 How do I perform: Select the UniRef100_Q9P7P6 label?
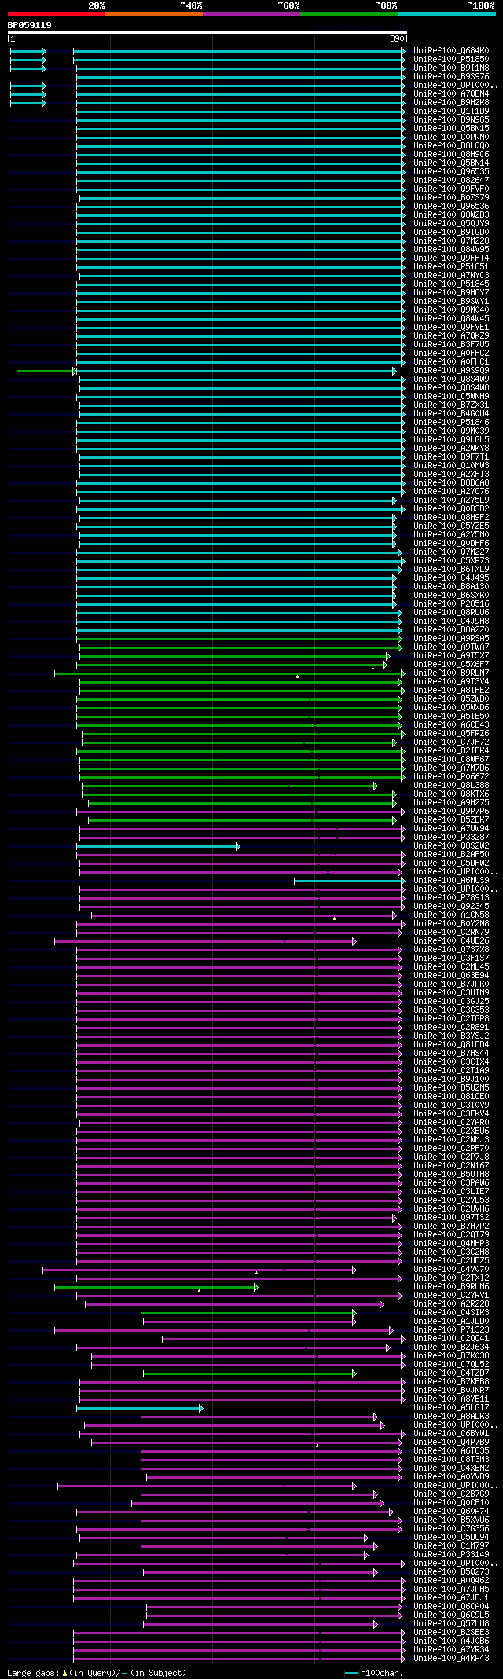451,812
